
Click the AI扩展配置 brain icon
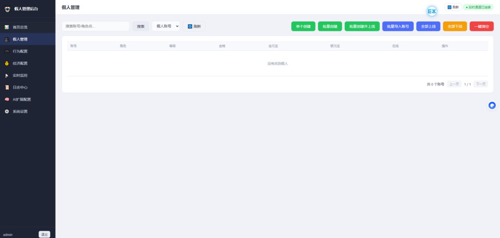coord(7,100)
